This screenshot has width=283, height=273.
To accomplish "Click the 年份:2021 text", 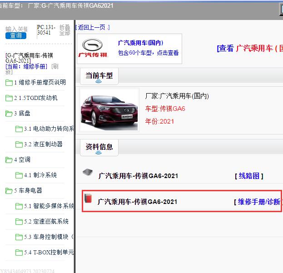I will 159,121.
